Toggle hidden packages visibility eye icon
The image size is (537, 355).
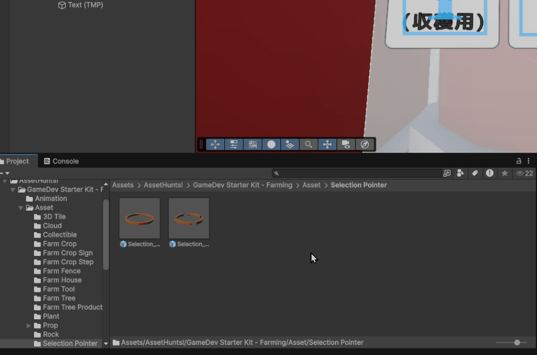[x=524, y=173]
